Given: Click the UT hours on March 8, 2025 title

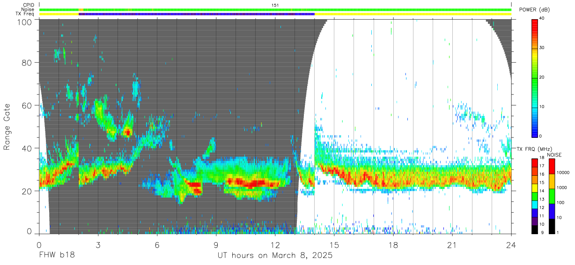Looking at the screenshot, I should click(x=275, y=256).
